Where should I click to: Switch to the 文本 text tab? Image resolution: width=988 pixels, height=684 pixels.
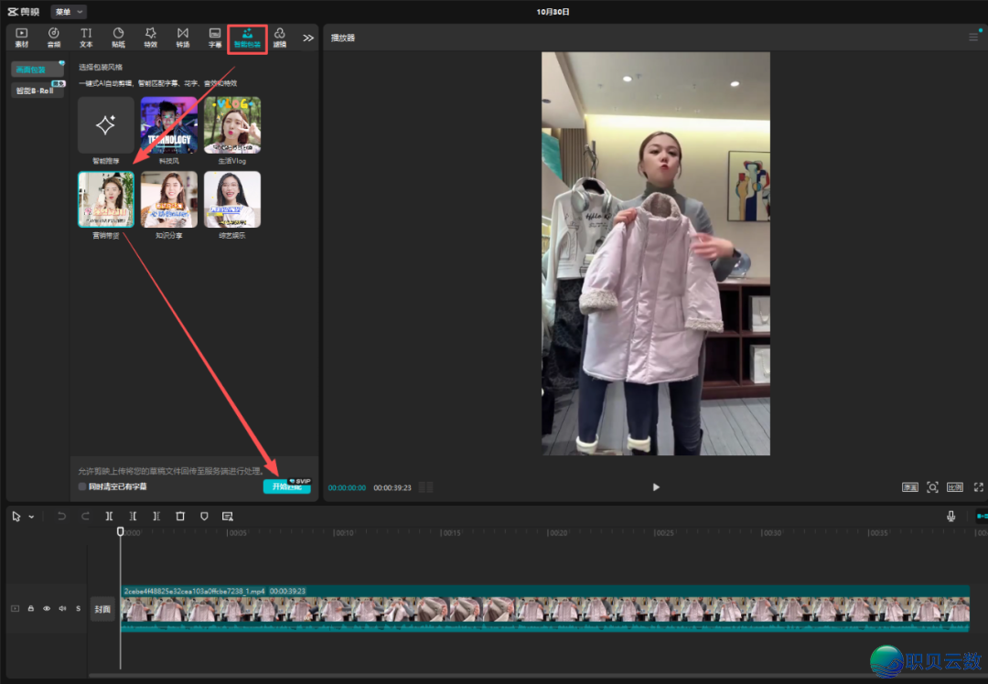click(x=86, y=37)
